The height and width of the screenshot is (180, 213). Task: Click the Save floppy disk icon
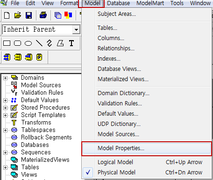click(28, 15)
